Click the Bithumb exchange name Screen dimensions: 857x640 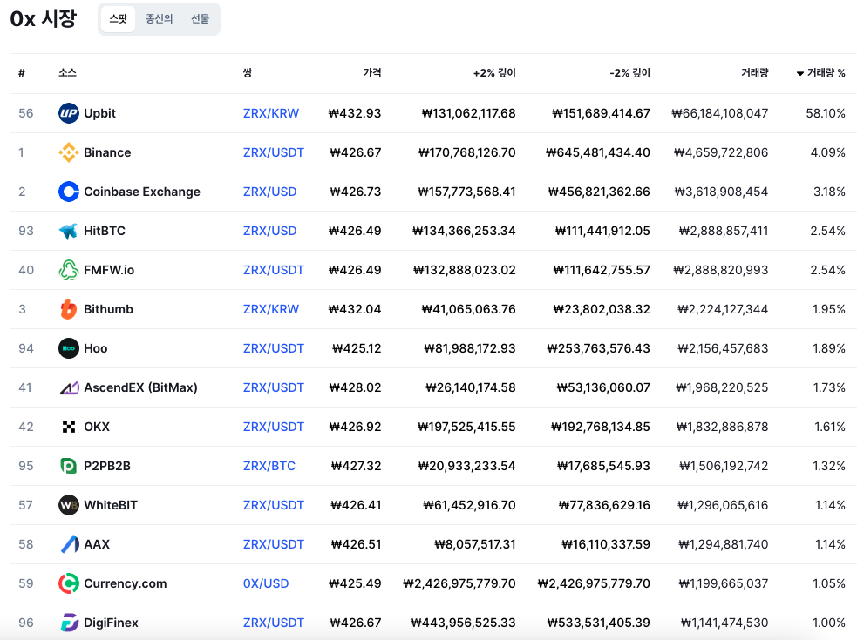point(108,309)
